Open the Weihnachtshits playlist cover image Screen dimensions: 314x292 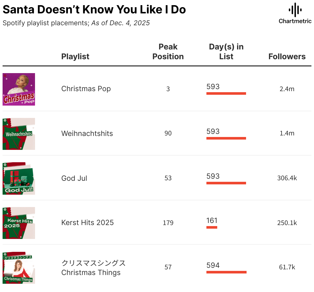pos(19,134)
